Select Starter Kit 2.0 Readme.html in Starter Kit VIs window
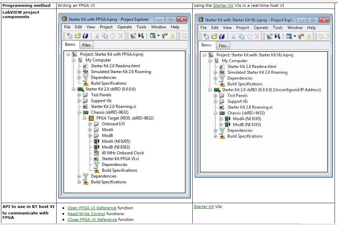 (x=252, y=67)
